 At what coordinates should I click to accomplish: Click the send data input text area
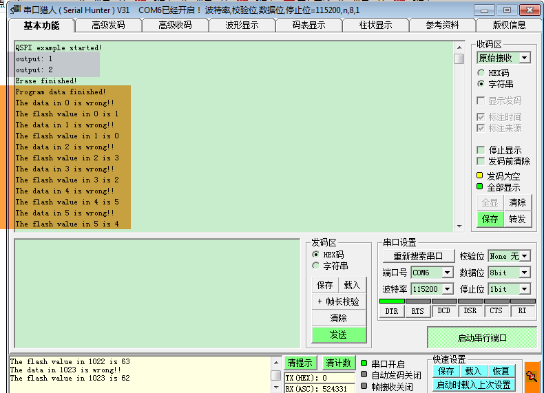(157, 293)
